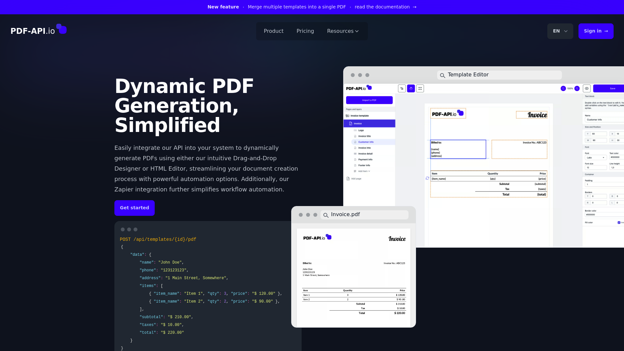Screen dimensions: 624x351
Task: Open the Product menu item
Action: [x=274, y=31]
